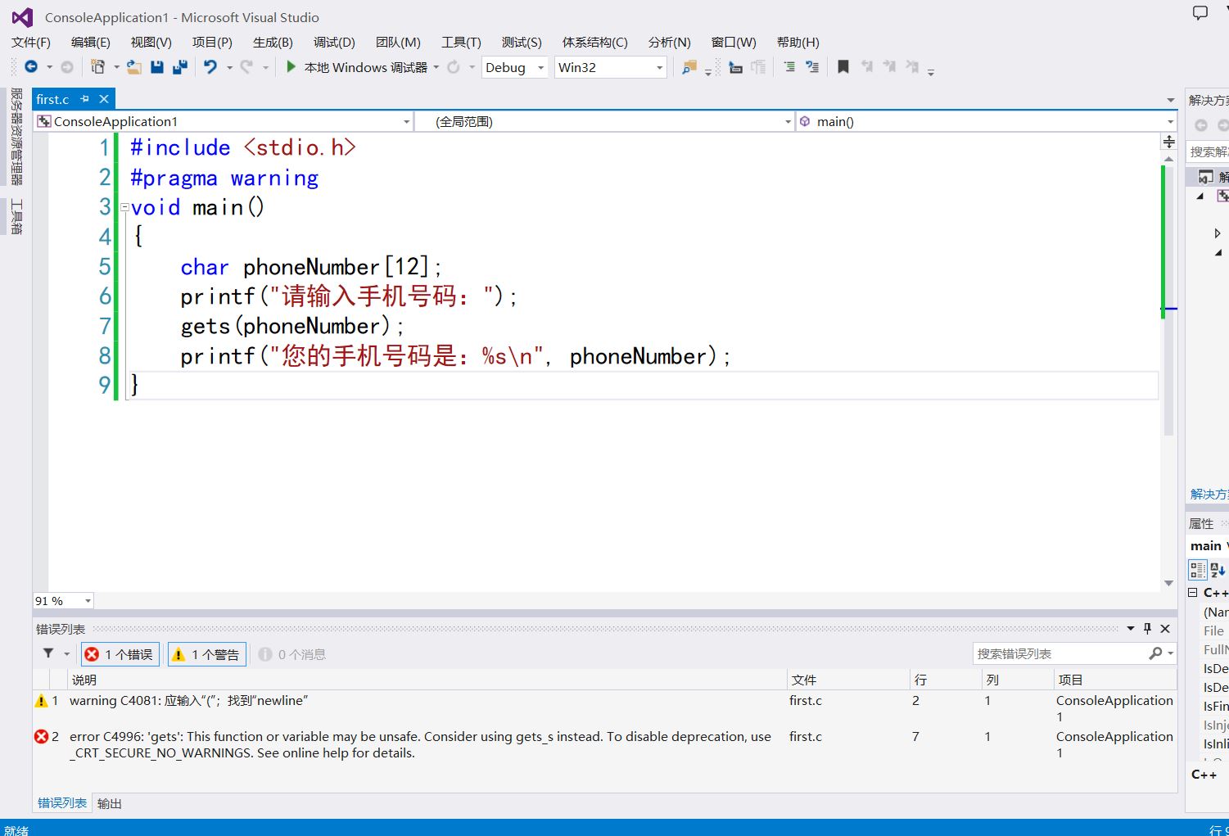The height and width of the screenshot is (836, 1229).
Task: Click the search magnifier in error list
Action: coord(1155,653)
